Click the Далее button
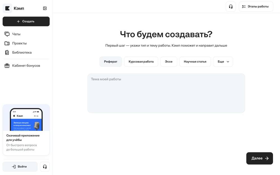The width and height of the screenshot is (280, 175). (x=260, y=158)
